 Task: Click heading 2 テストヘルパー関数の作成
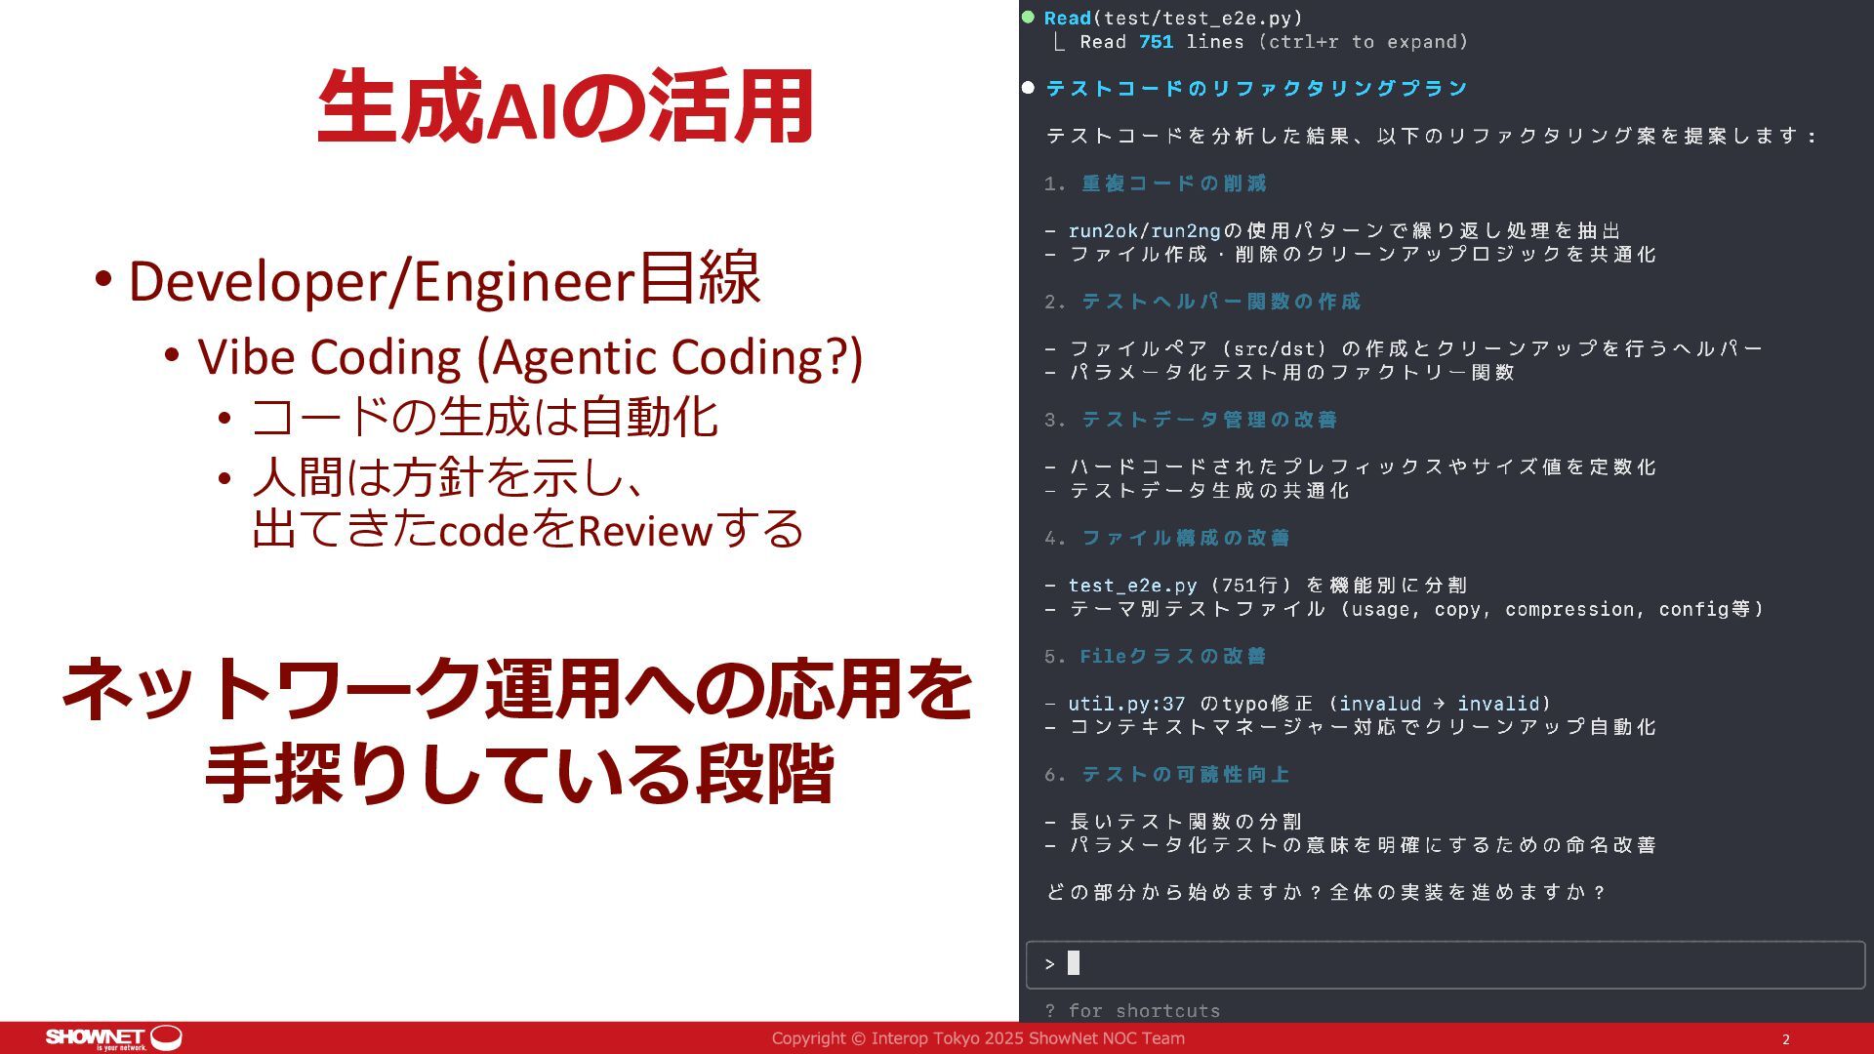click(1220, 302)
